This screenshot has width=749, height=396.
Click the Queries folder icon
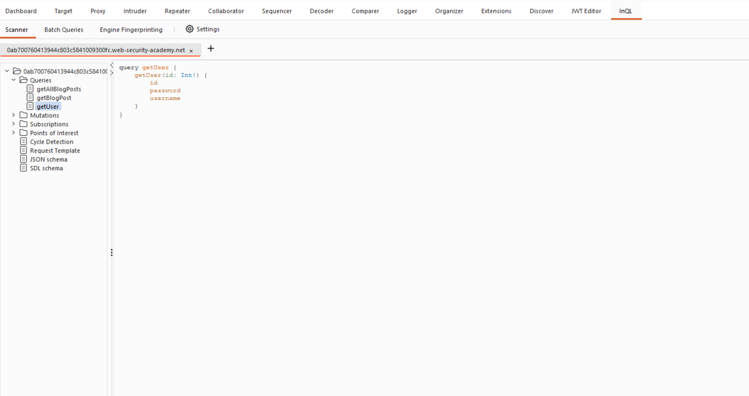pos(23,80)
